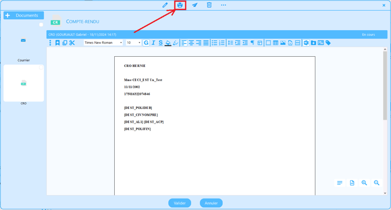The width and height of the screenshot is (391, 210).
Task: Open the three-dots more options menu
Action: [223, 5]
